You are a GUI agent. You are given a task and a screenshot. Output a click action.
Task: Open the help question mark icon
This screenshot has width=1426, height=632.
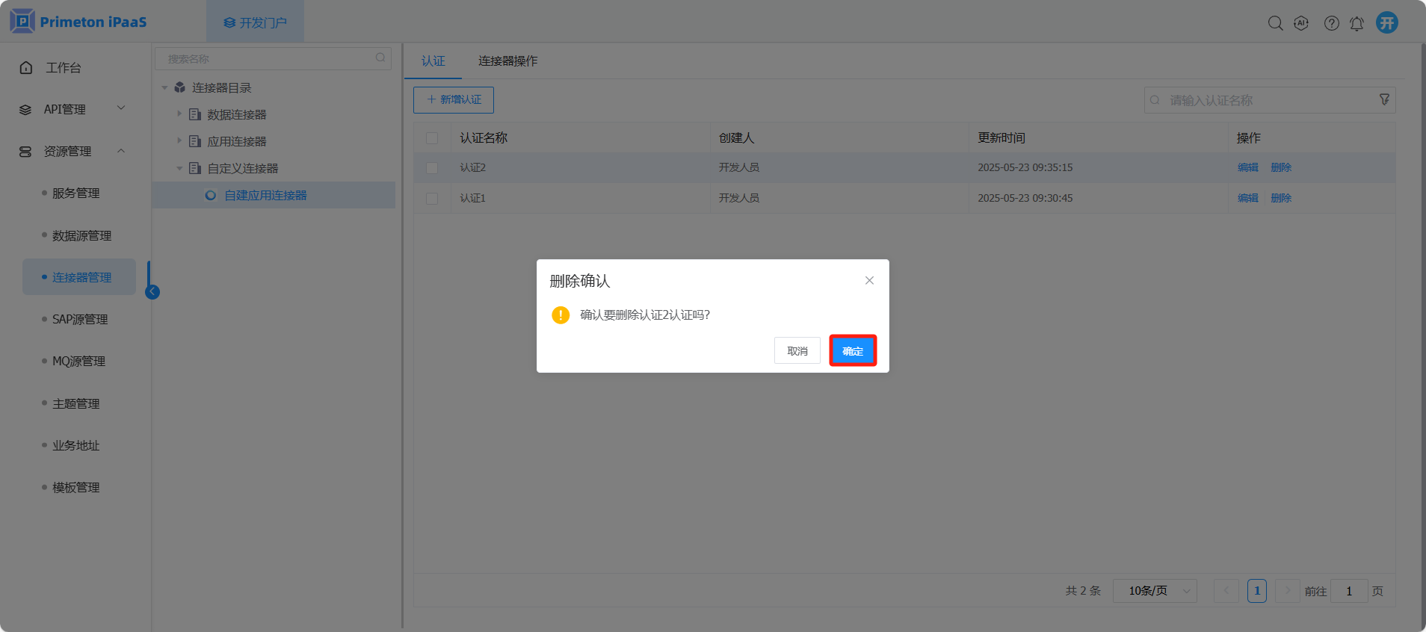1331,23
